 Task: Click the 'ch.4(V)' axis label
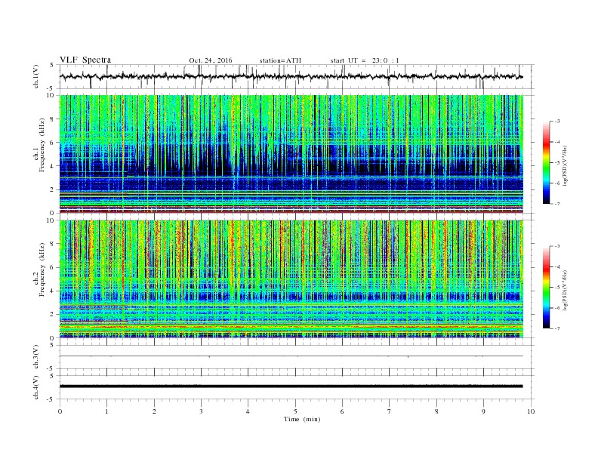coord(36,387)
